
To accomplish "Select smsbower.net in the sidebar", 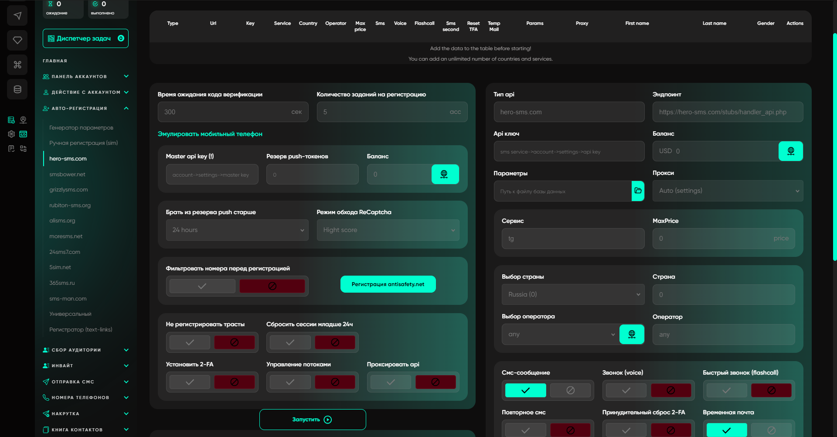I will 67,174.
